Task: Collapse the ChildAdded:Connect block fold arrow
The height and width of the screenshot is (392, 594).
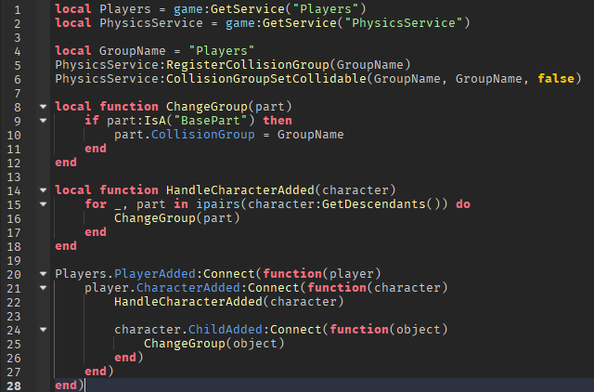Action: 44,330
